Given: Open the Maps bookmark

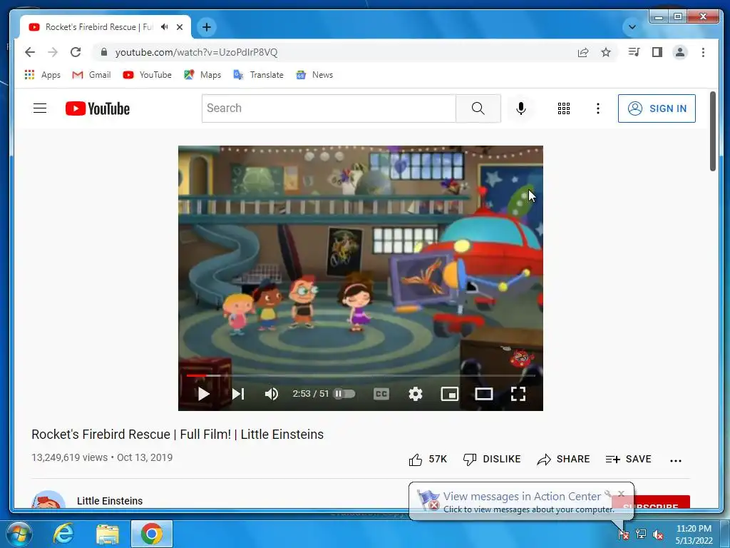Looking at the screenshot, I should tap(202, 74).
